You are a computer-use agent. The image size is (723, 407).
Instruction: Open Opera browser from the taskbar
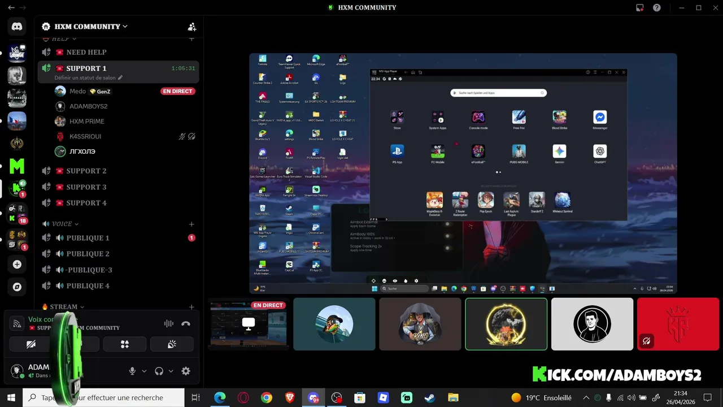243,398
